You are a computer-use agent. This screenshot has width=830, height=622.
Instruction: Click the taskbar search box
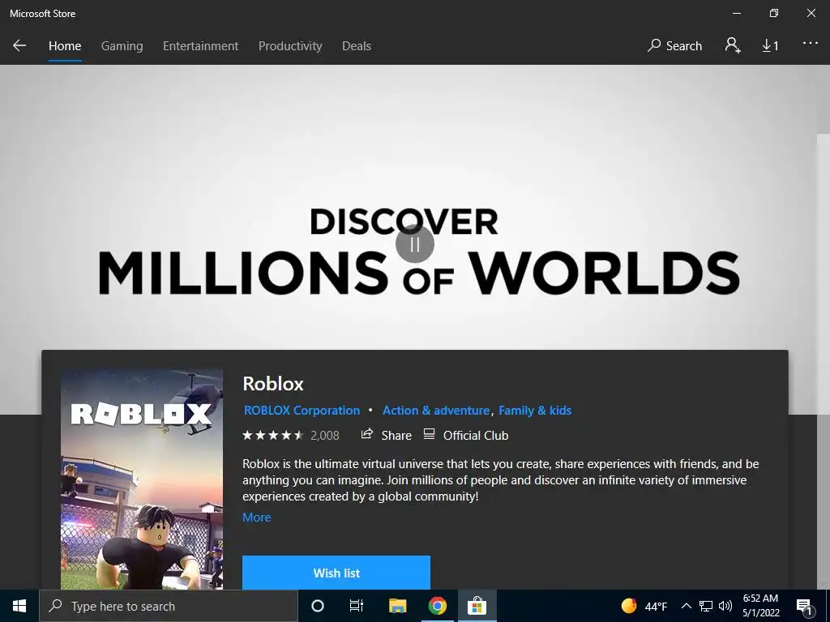[x=169, y=606]
